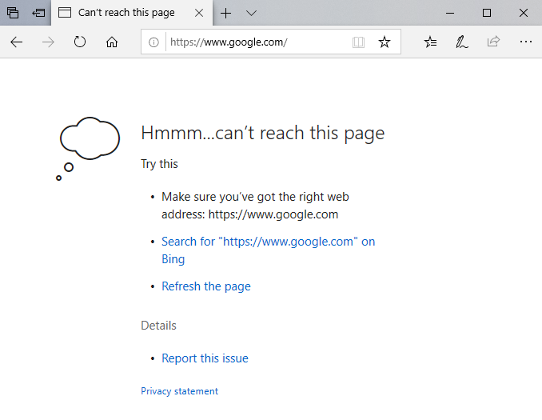Viewport: 542px width, 420px height.
Task: Maximize the browser window
Action: click(487, 13)
